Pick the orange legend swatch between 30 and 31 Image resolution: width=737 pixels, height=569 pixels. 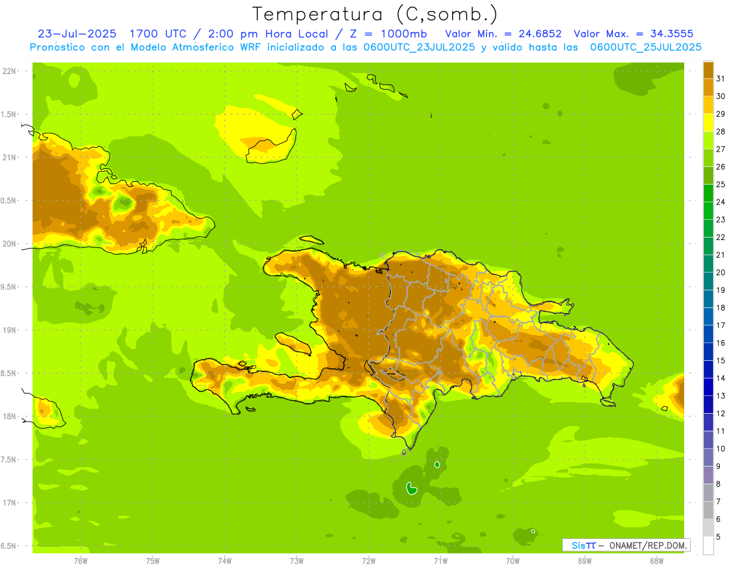point(708,87)
